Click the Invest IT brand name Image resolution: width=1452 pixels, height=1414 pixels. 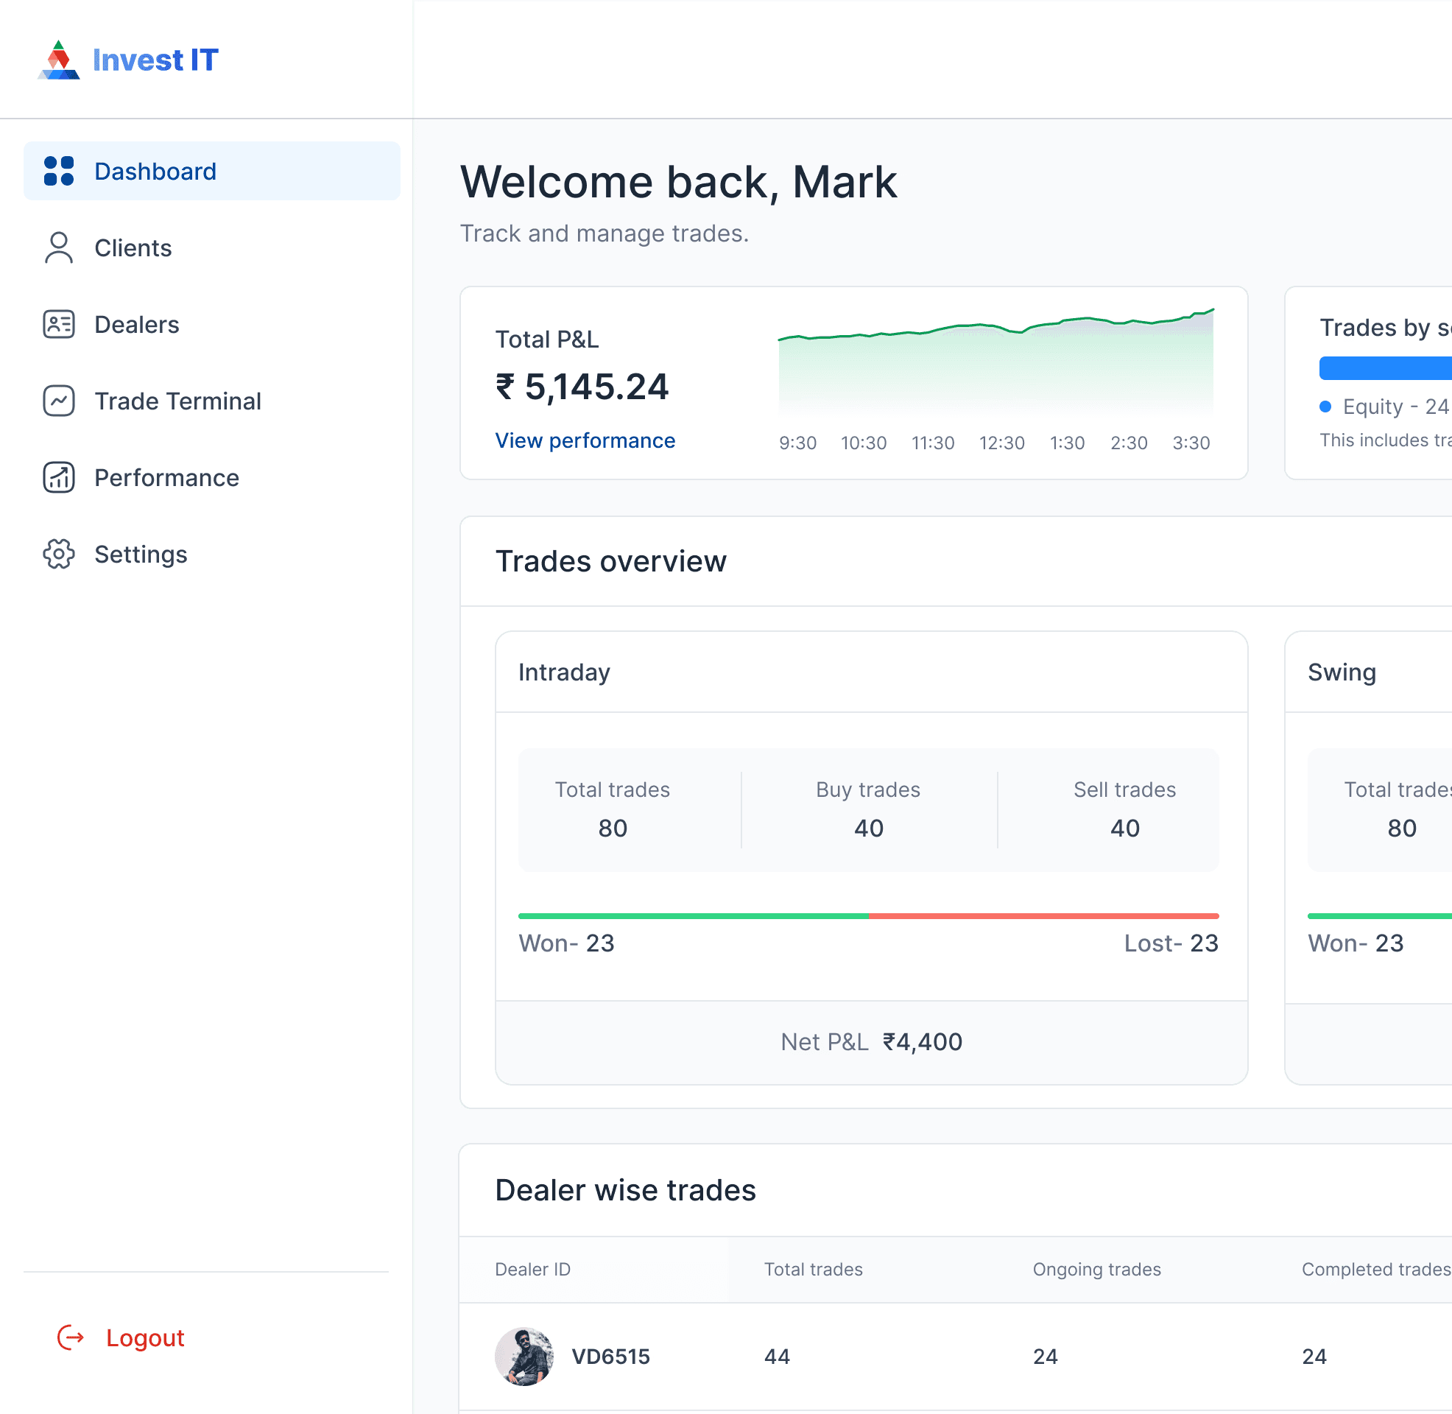(x=155, y=60)
